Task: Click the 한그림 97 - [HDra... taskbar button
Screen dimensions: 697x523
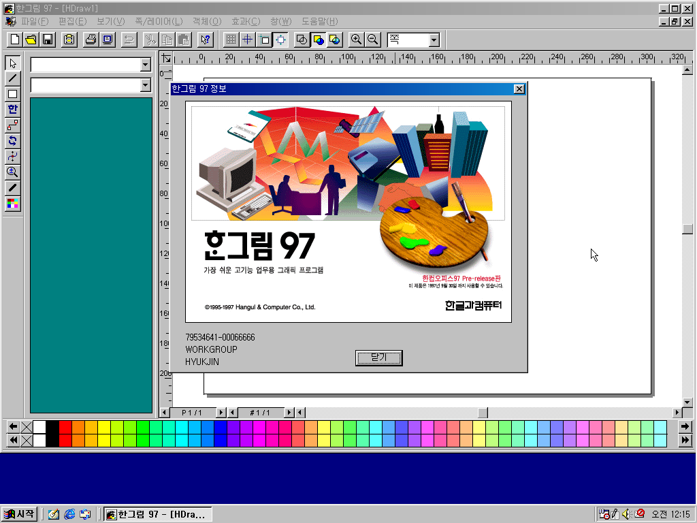Action: point(158,514)
